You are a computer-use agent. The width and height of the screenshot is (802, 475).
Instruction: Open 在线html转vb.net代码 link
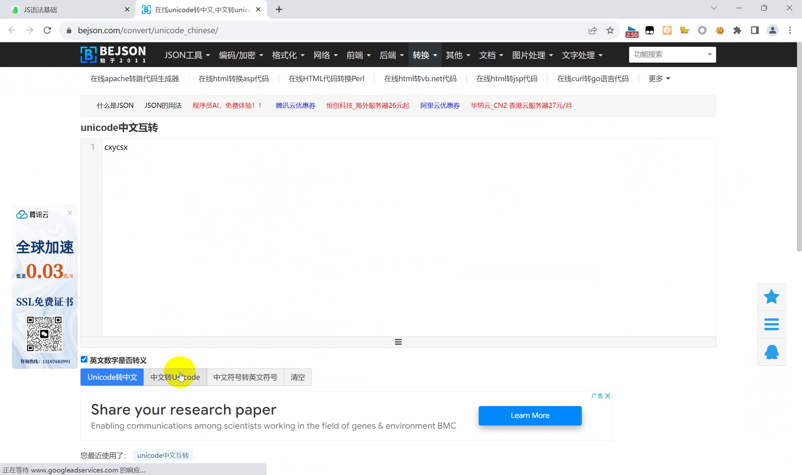tap(420, 79)
